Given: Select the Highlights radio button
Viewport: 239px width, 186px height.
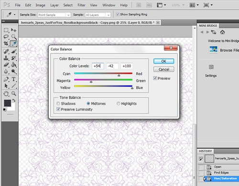Looking at the screenshot, I should click(x=118, y=103).
